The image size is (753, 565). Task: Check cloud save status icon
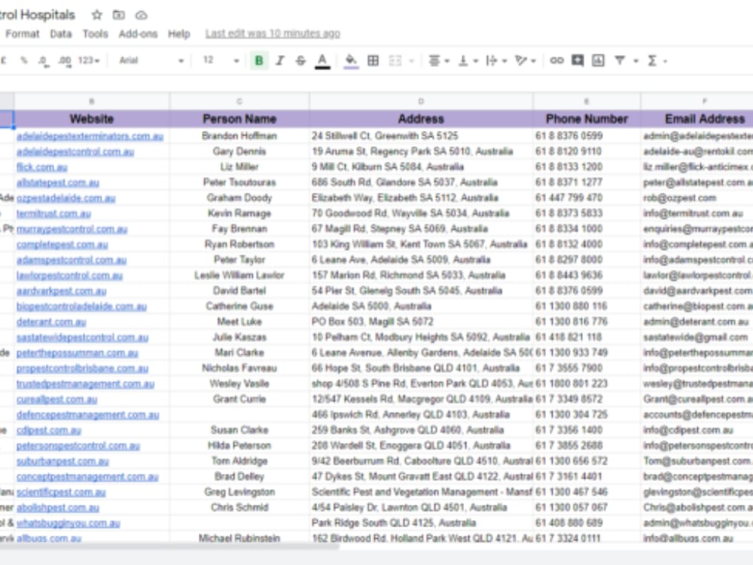141,15
